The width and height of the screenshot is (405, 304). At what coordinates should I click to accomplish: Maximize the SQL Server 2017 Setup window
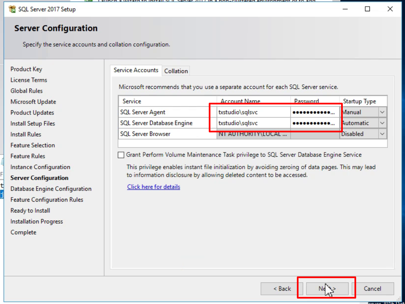(367, 9)
